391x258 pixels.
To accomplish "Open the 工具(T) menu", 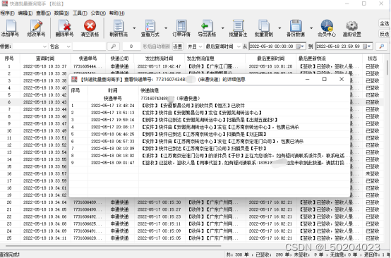I will 80,13.
